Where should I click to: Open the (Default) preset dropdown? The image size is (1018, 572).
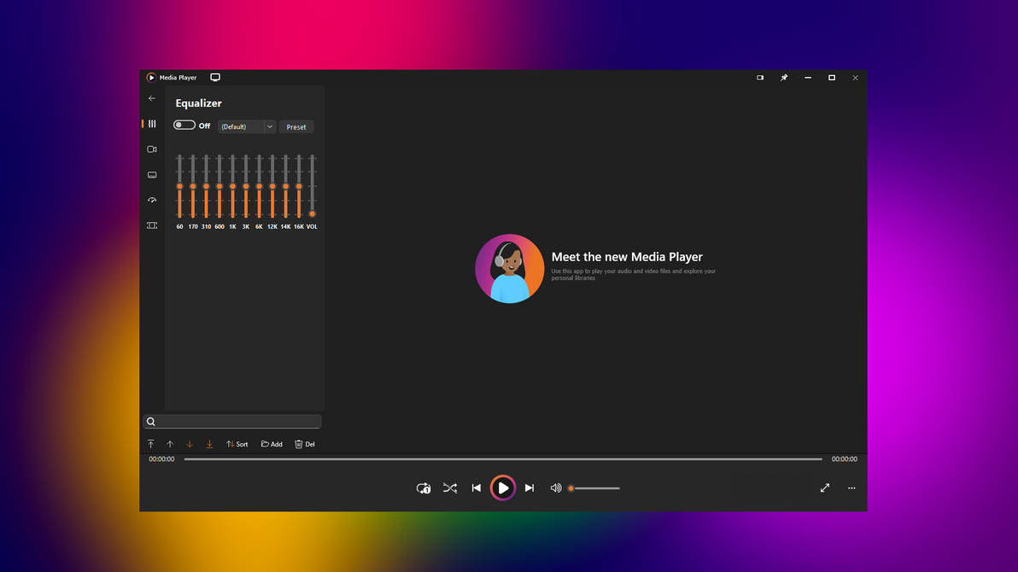click(246, 126)
